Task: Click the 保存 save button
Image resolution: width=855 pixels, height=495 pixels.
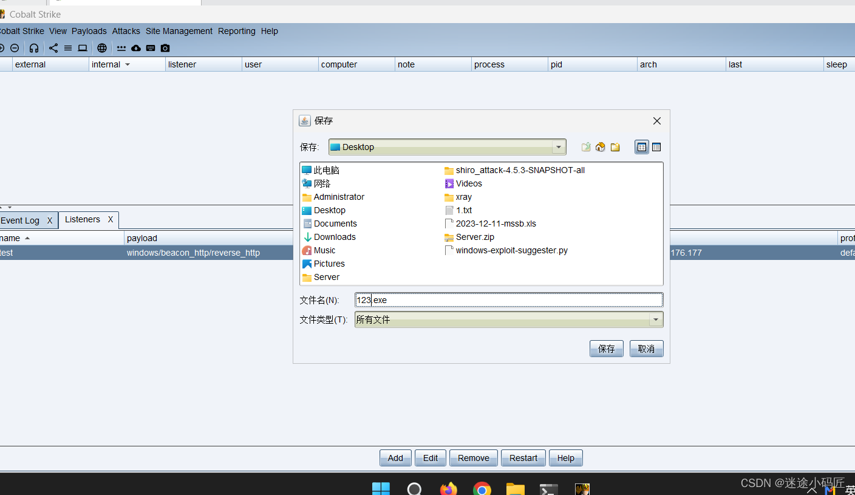Action: point(607,349)
